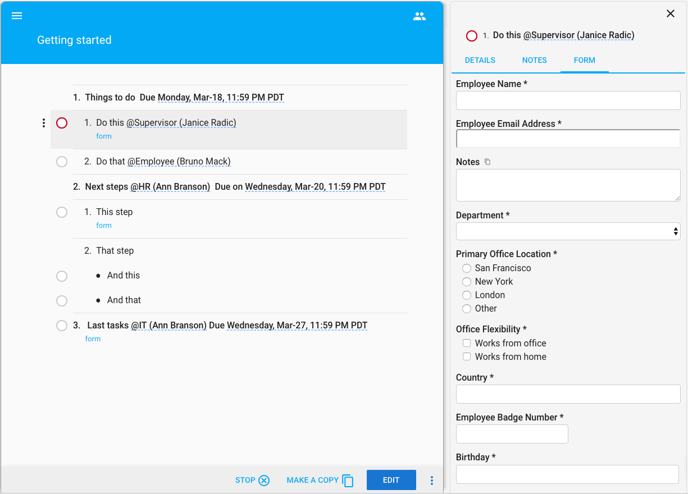Mark And this item complete
The image size is (688, 494).
click(62, 276)
